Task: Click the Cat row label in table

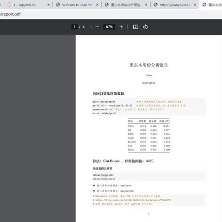Action: click(130, 146)
